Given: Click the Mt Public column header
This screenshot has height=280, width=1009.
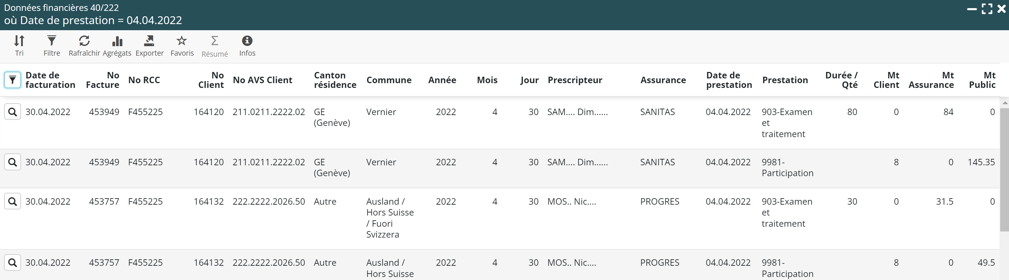Looking at the screenshot, I should [x=982, y=80].
